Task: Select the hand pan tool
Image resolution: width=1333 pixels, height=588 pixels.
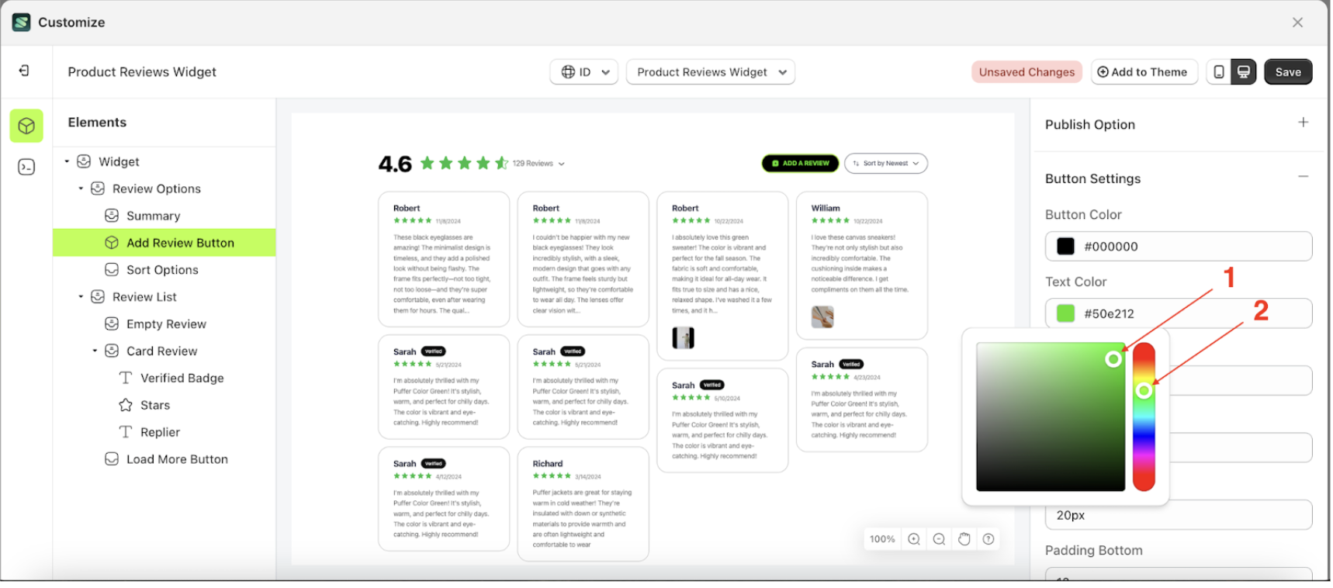Action: [964, 539]
